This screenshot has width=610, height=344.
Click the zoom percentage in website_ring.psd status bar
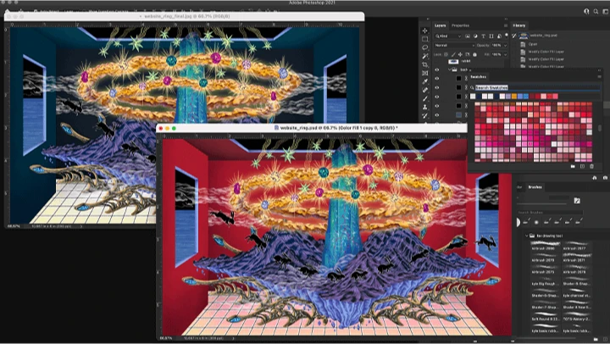(166, 338)
